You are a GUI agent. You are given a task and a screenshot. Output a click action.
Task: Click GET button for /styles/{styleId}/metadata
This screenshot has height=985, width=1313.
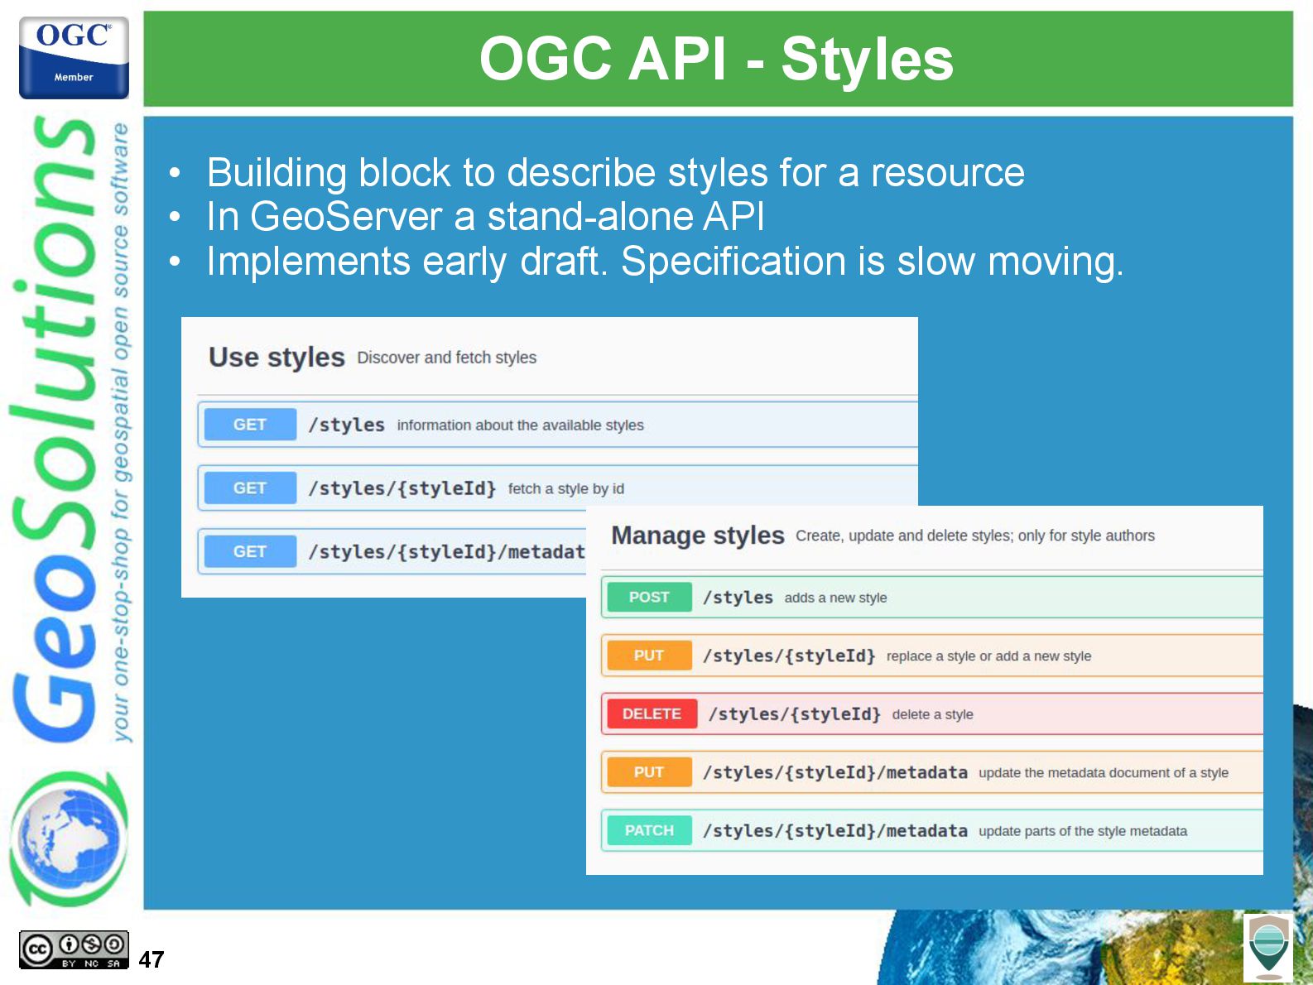[x=250, y=551]
